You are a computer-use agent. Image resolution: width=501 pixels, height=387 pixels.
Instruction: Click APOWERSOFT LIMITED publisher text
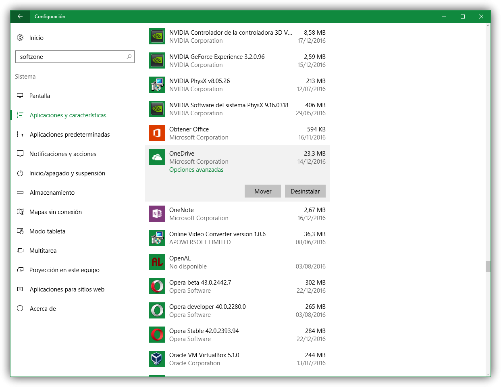point(200,242)
